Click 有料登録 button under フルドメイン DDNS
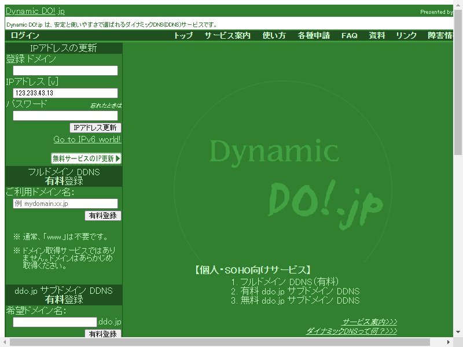This screenshot has height=347, width=463. click(103, 216)
